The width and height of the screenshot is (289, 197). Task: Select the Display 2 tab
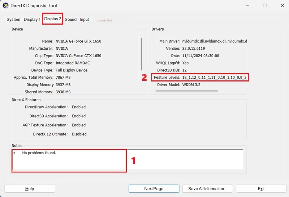tap(52, 19)
